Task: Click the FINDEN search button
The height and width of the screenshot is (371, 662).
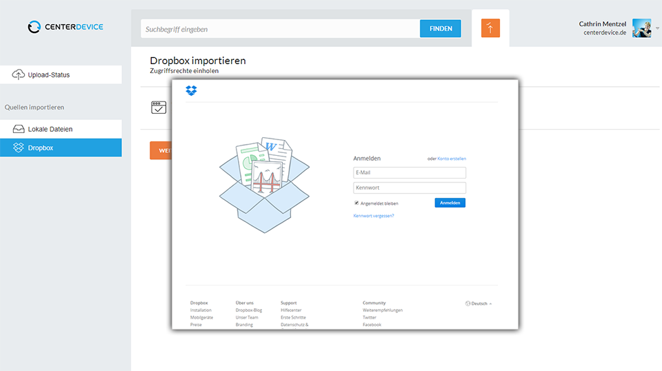Action: tap(441, 29)
